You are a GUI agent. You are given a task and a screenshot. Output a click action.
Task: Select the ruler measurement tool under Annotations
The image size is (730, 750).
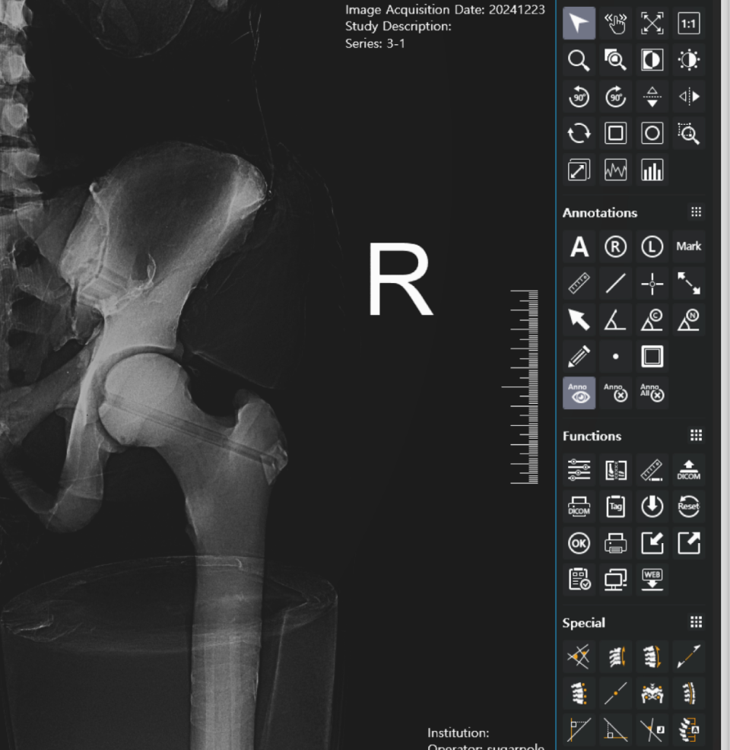tap(579, 284)
